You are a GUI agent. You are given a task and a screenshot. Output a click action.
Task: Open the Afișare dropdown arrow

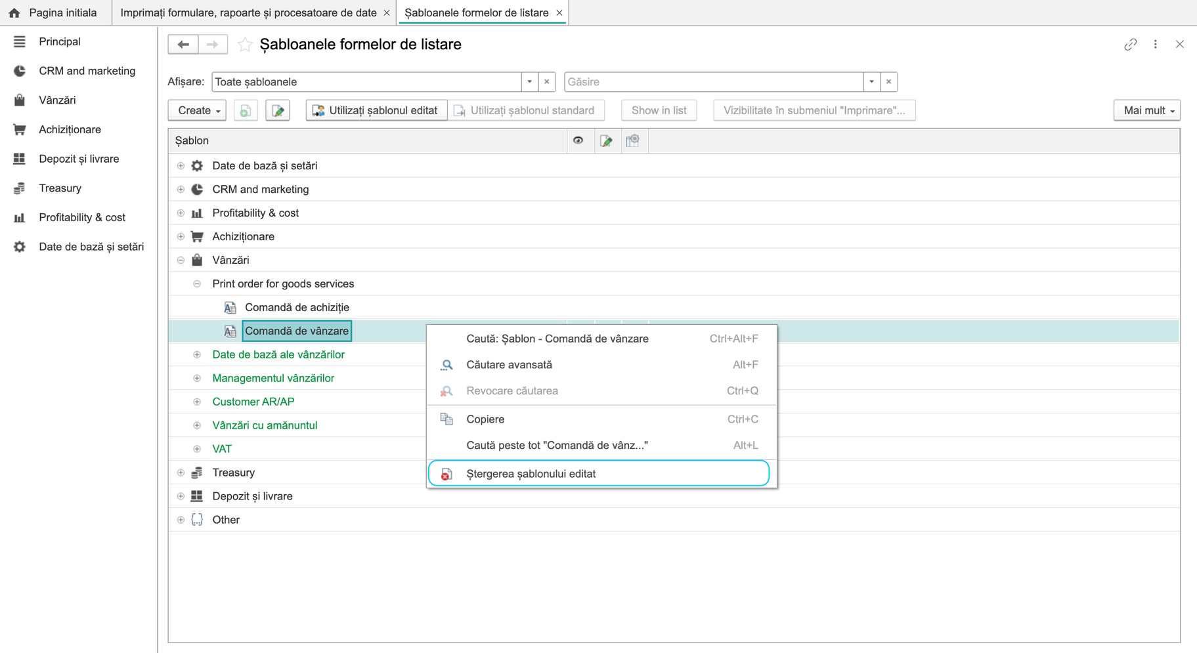tap(530, 82)
